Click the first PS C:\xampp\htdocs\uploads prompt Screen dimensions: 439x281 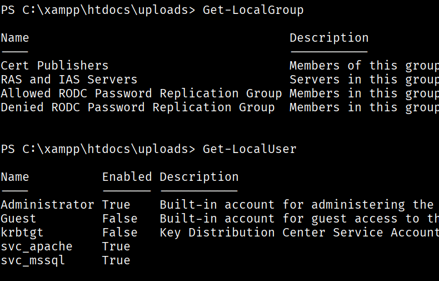[x=98, y=10]
